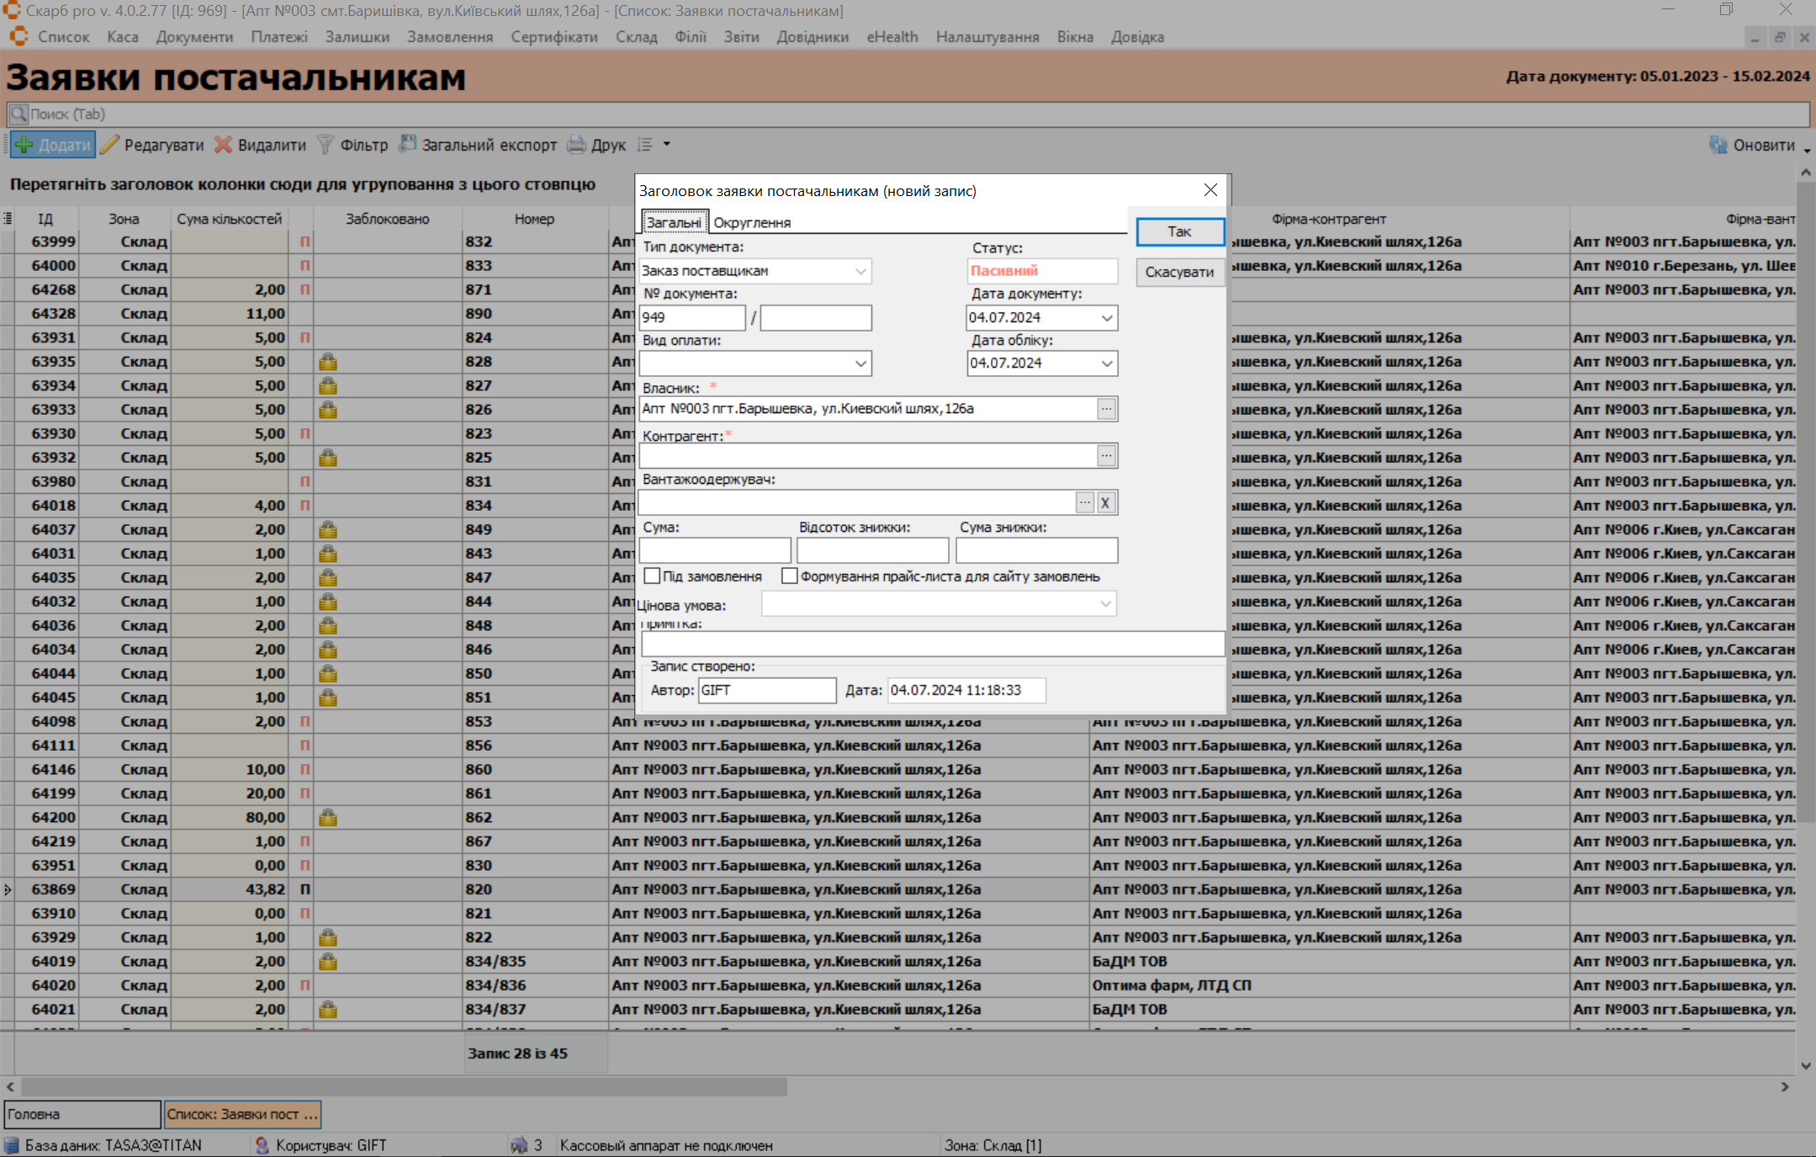Open the Цінова умова dropdown
1816x1157 pixels.
point(1105,604)
